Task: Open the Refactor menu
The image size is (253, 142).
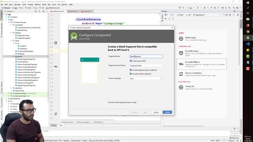Action: (x=38, y=4)
